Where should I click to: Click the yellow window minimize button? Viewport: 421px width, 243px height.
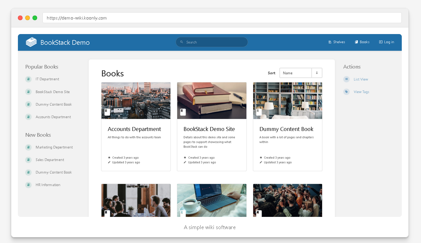pos(28,18)
